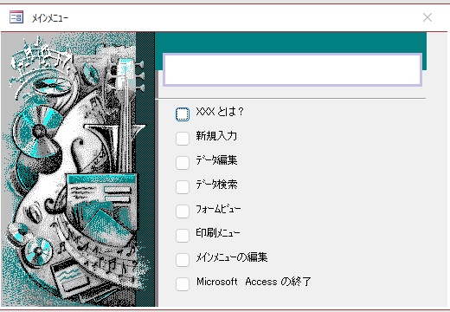Click the white title box at top

pyautogui.click(x=292, y=69)
